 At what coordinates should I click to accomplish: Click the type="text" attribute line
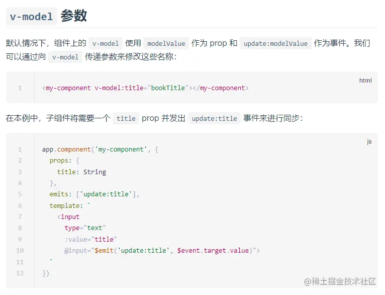coord(85,228)
